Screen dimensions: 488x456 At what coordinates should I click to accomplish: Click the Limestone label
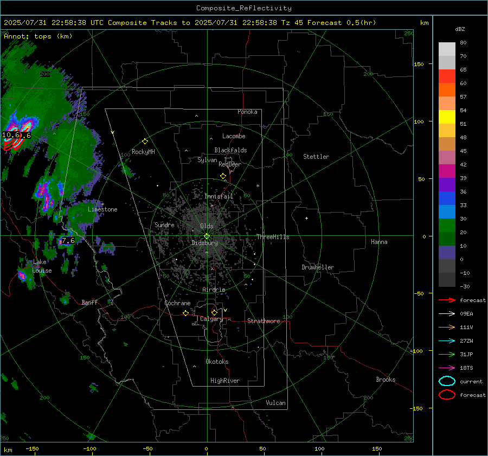(x=102, y=209)
